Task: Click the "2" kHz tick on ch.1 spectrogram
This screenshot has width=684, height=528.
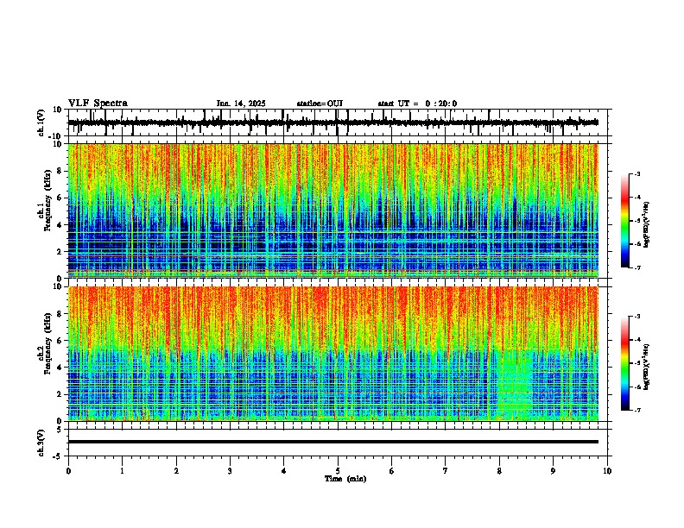Action: [x=60, y=252]
